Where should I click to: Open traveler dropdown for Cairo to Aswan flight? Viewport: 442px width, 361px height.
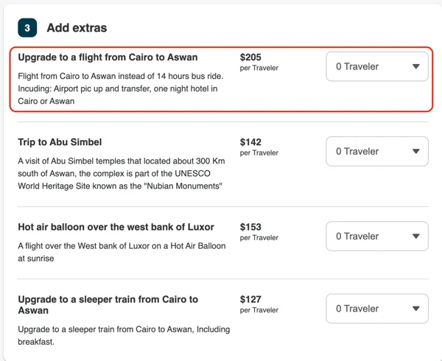pyautogui.click(x=377, y=66)
